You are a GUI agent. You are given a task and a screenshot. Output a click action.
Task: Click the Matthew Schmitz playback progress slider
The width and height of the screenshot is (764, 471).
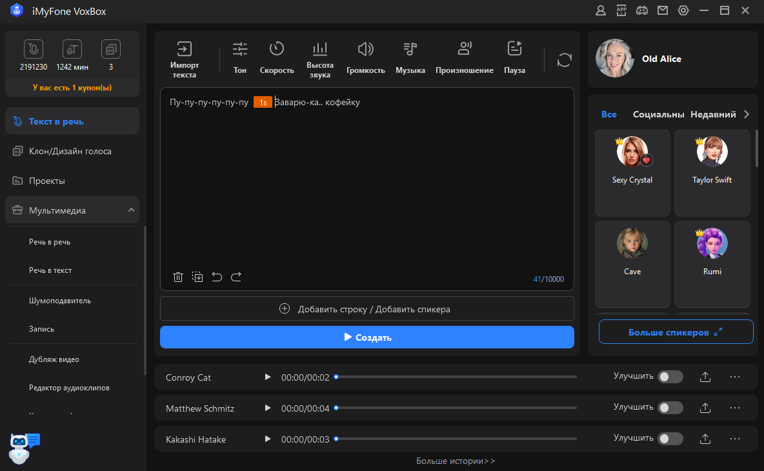pos(456,408)
